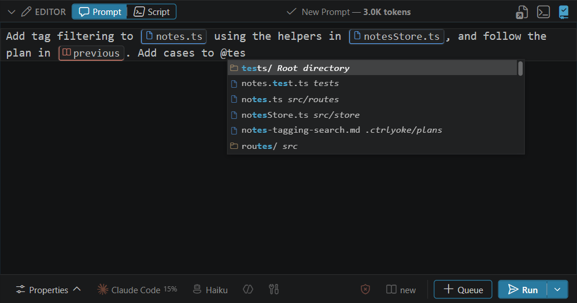
Task: Open the new session book selector
Action: [401, 290]
